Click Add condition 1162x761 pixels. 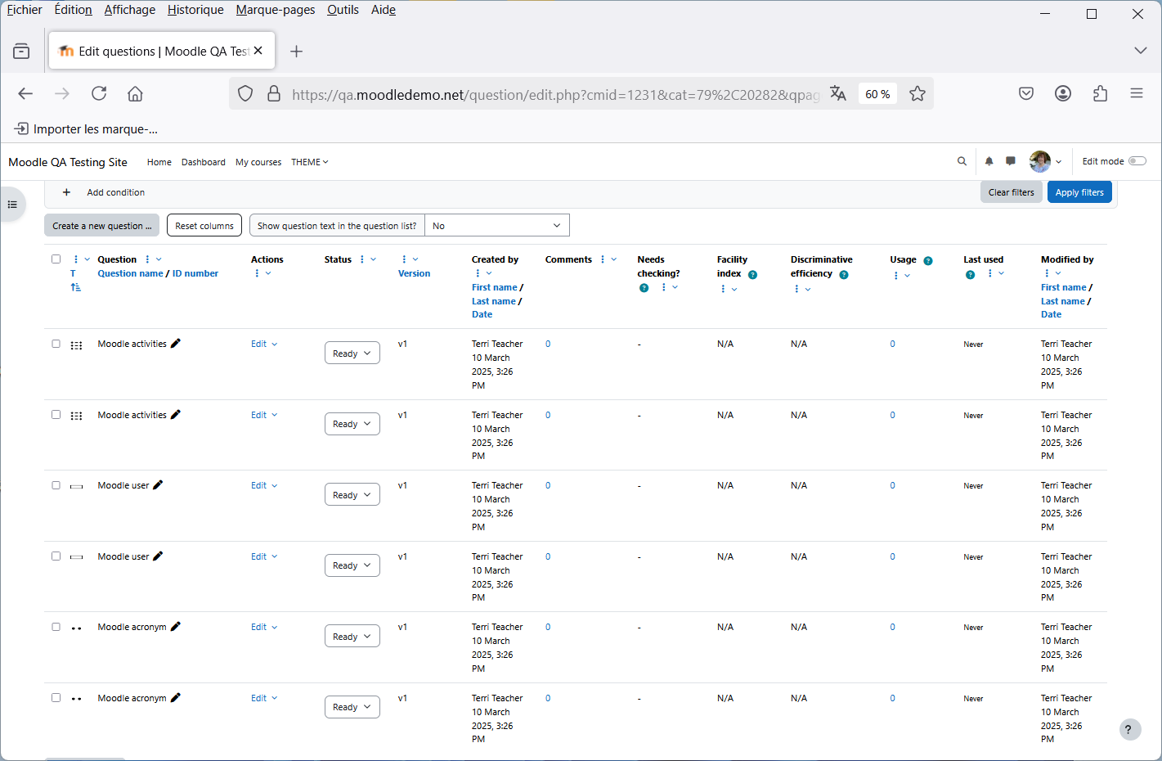click(x=104, y=192)
